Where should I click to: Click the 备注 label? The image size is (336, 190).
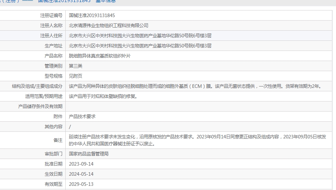tap(58, 140)
